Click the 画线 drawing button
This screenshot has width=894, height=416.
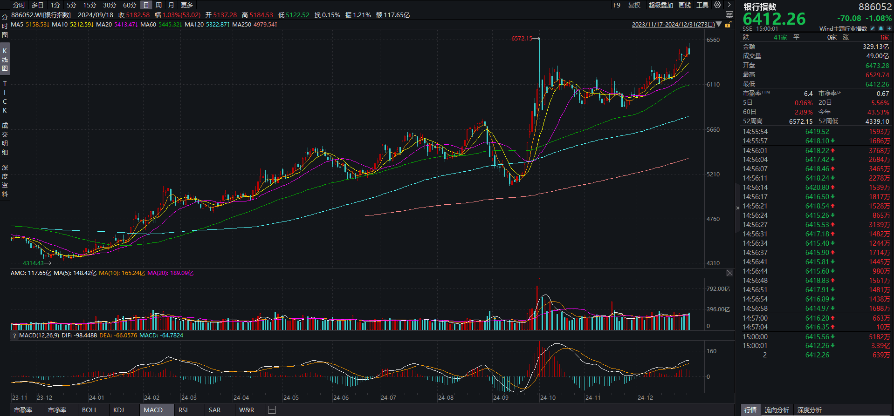(685, 5)
